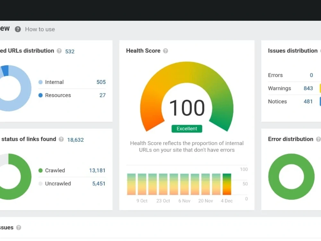This screenshot has height=241, width=321.
Task: Click the Excellent health badge
Action: [187, 129]
